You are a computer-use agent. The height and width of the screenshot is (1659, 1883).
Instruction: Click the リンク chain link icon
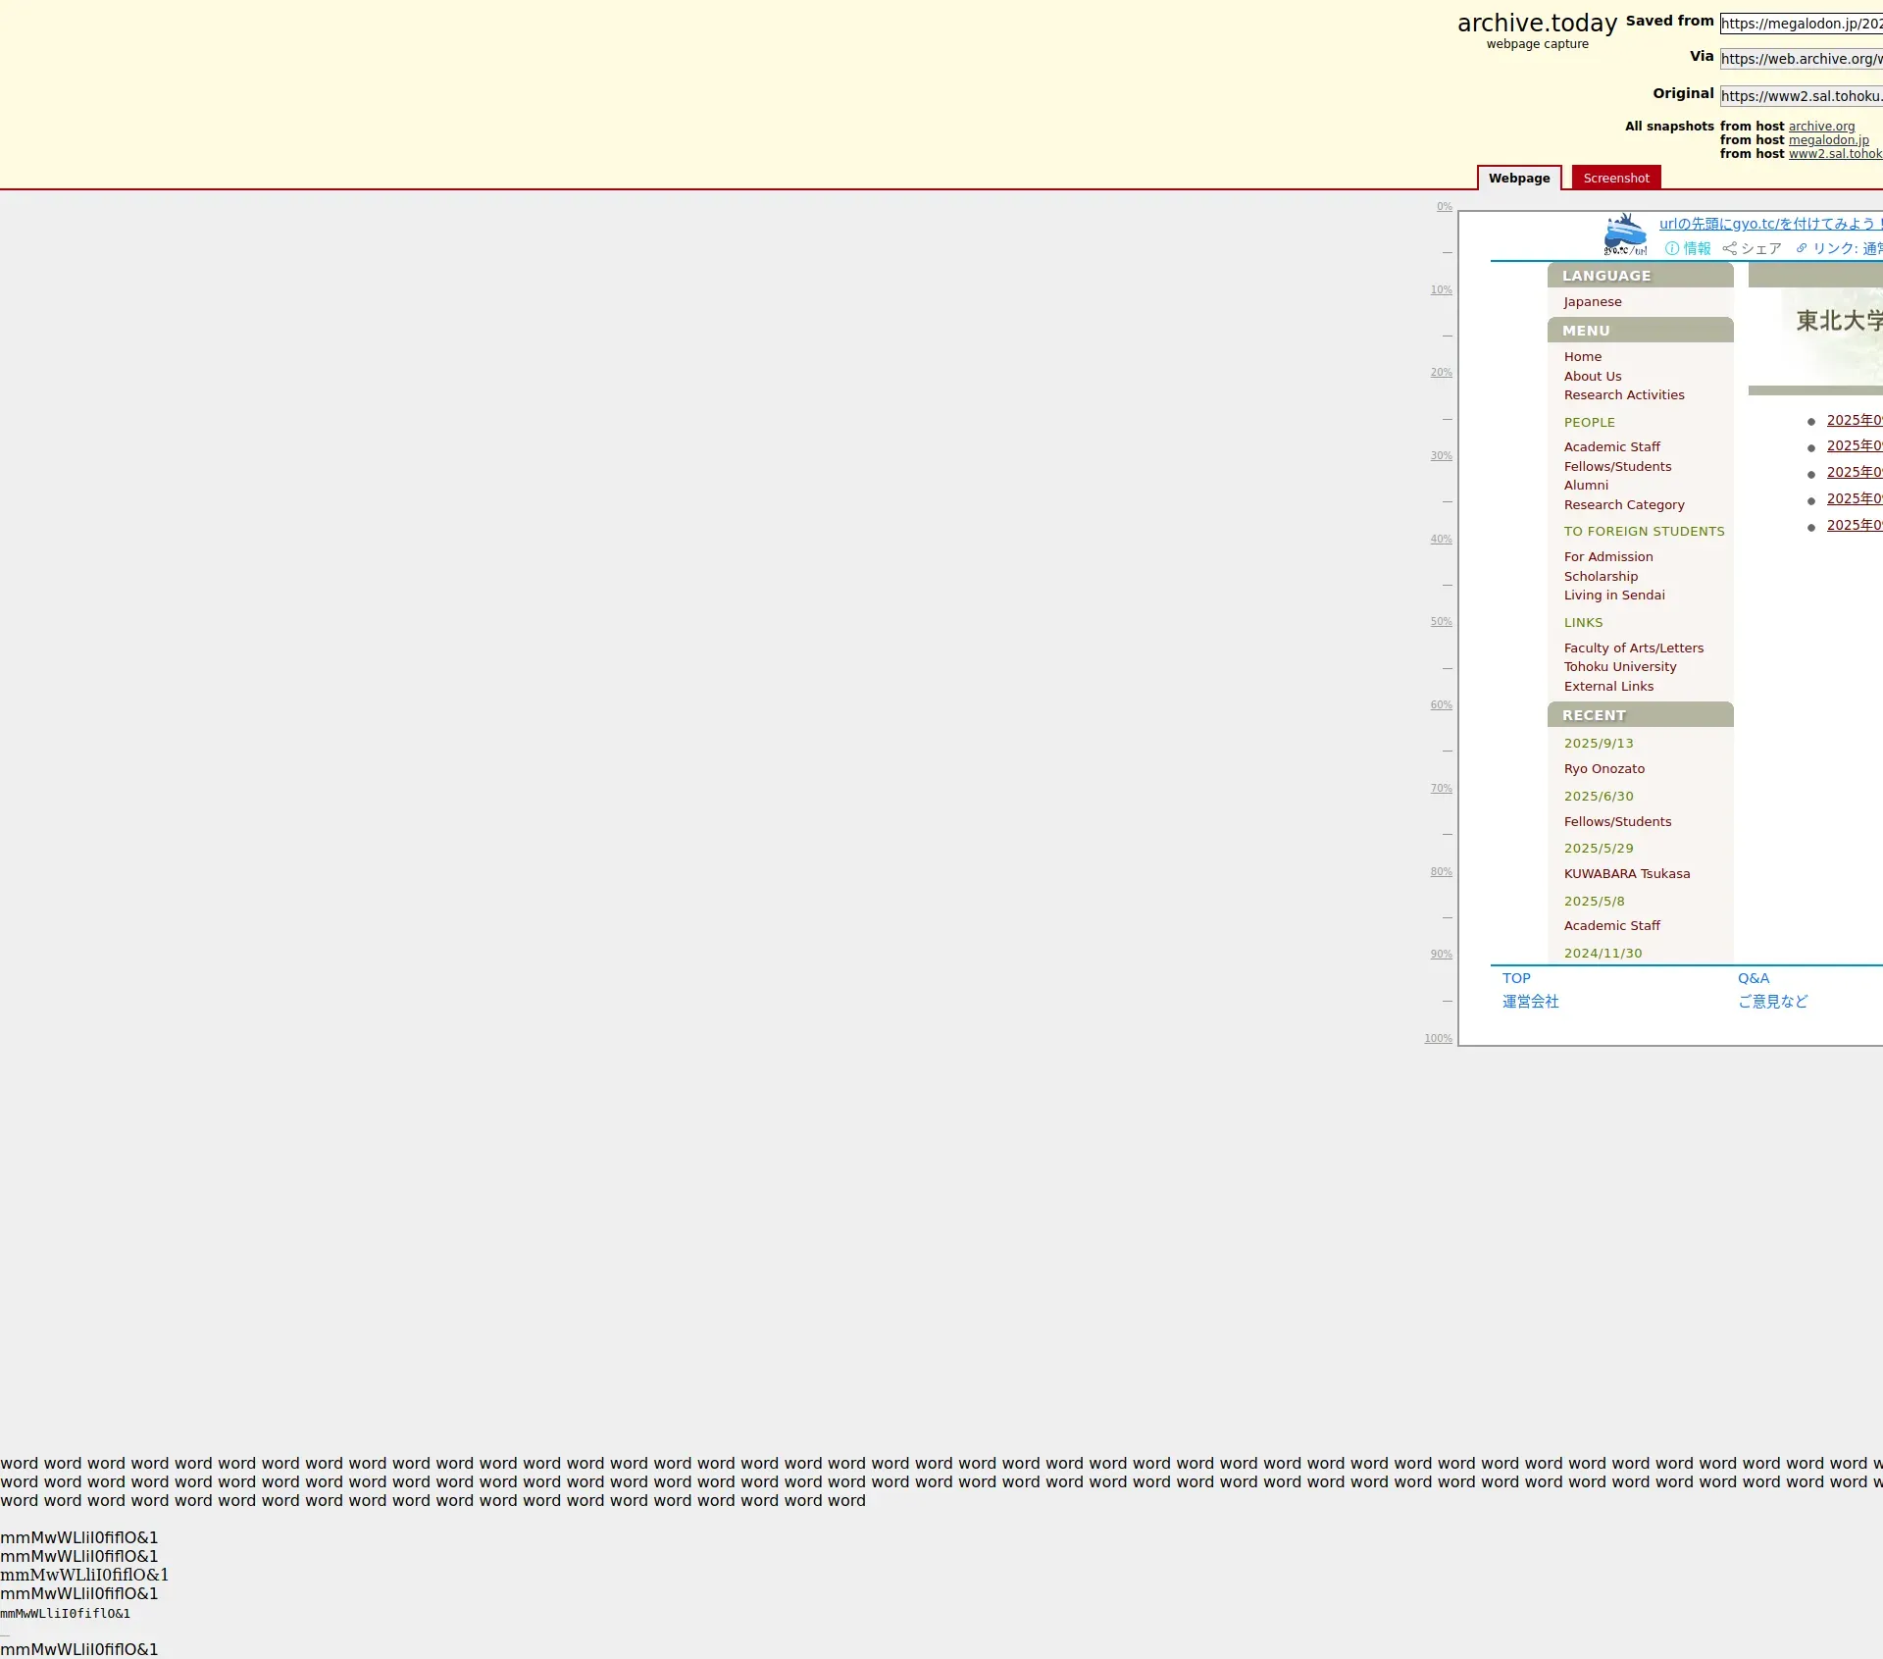tap(1802, 249)
